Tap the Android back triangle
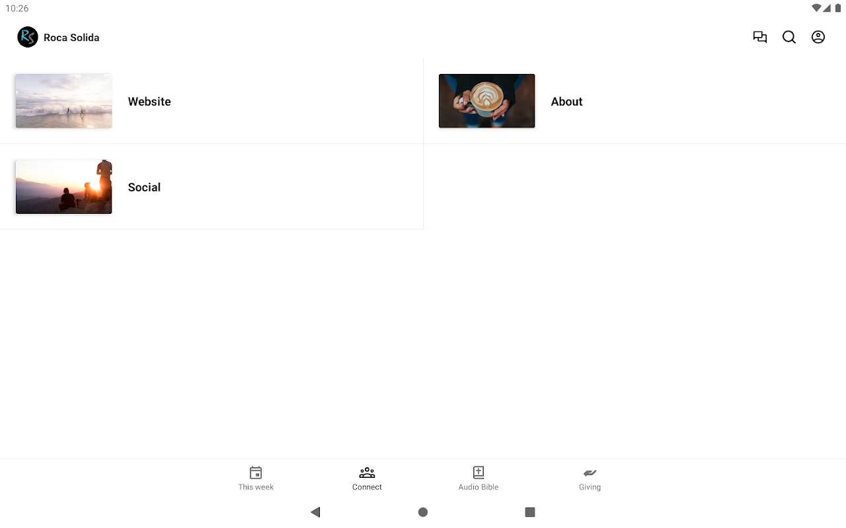This screenshot has height=528, width=846. click(315, 512)
